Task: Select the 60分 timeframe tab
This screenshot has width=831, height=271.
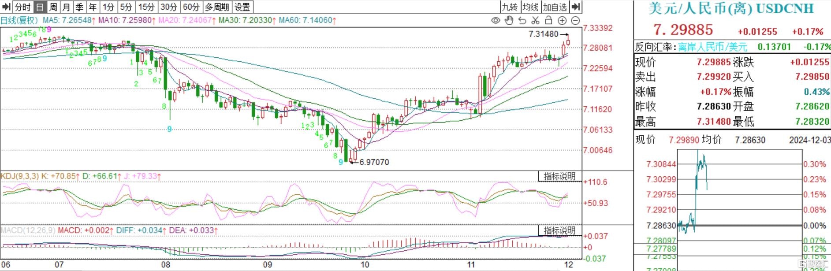Action: click(191, 7)
